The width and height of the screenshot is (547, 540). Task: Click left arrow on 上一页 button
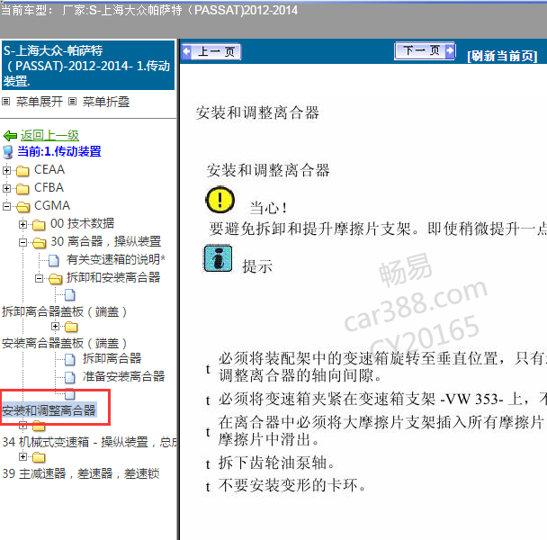coord(186,51)
